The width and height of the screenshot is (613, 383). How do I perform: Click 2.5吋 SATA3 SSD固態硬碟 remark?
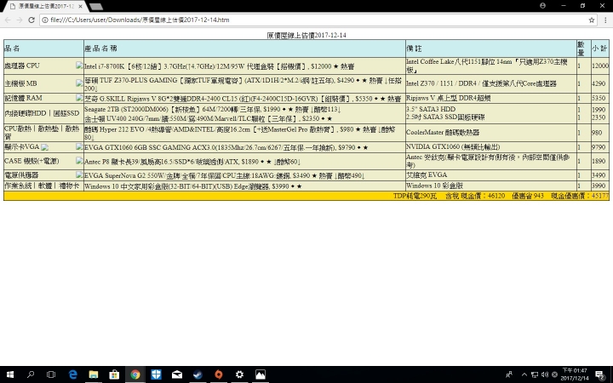[x=445, y=117]
